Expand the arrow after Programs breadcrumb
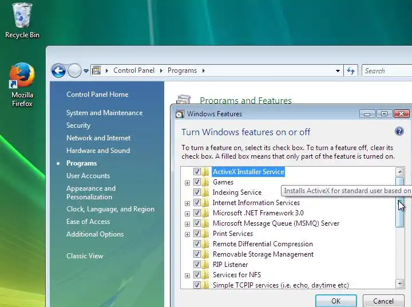 (204, 71)
